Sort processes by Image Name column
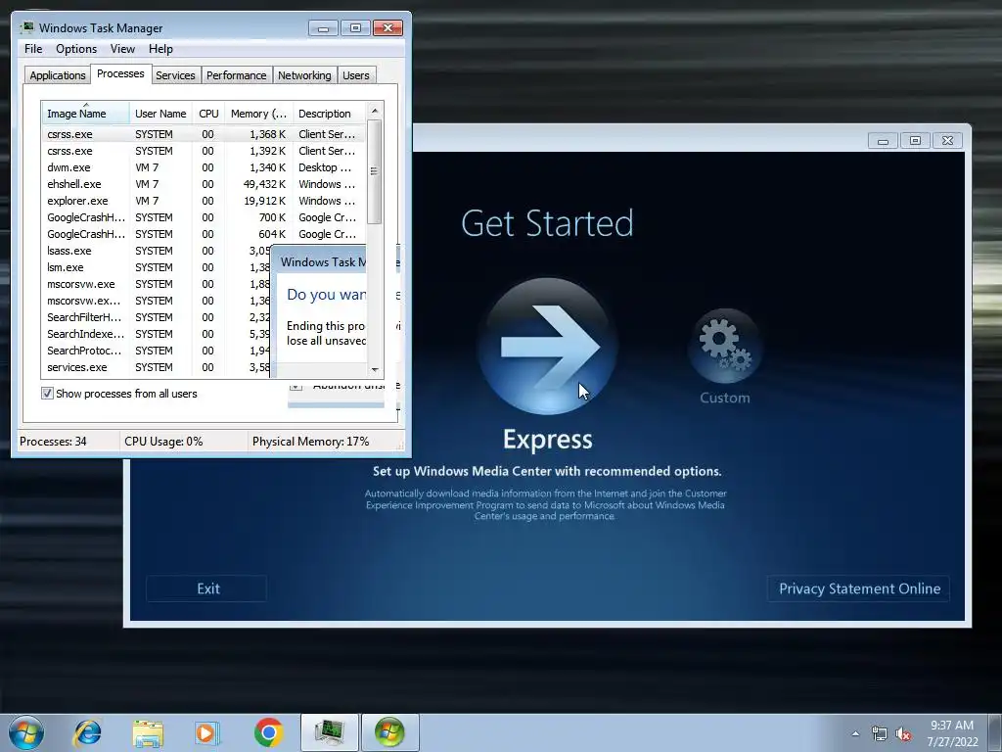This screenshot has height=752, width=1002. pos(86,114)
